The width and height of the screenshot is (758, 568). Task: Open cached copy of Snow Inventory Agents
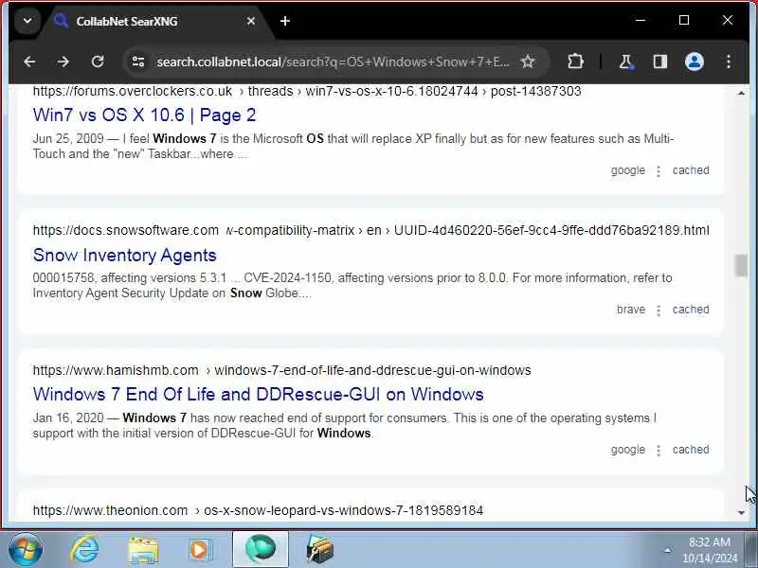click(x=691, y=310)
